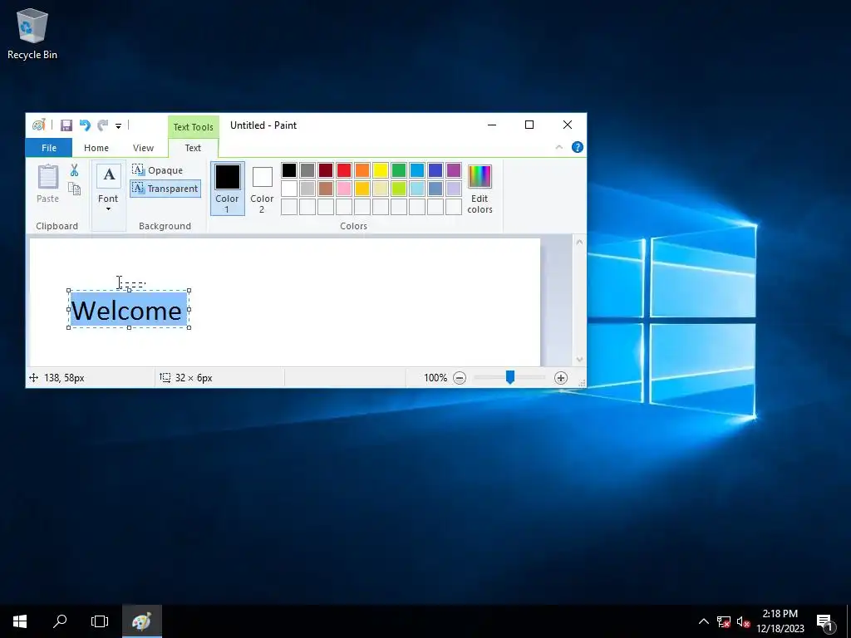Viewport: 851px width, 638px height.
Task: Click the Paste clipboard button
Action: click(x=47, y=184)
